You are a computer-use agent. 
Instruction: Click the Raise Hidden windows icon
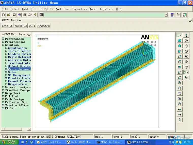(172, 15)
